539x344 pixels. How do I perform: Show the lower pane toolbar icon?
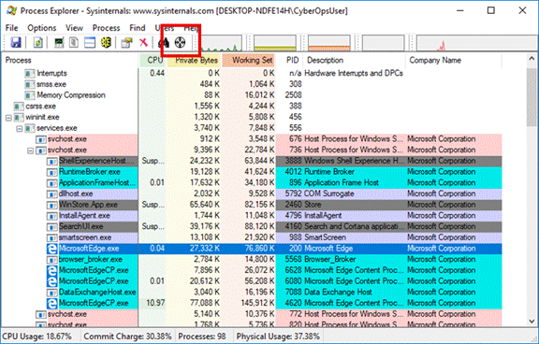tap(90, 43)
